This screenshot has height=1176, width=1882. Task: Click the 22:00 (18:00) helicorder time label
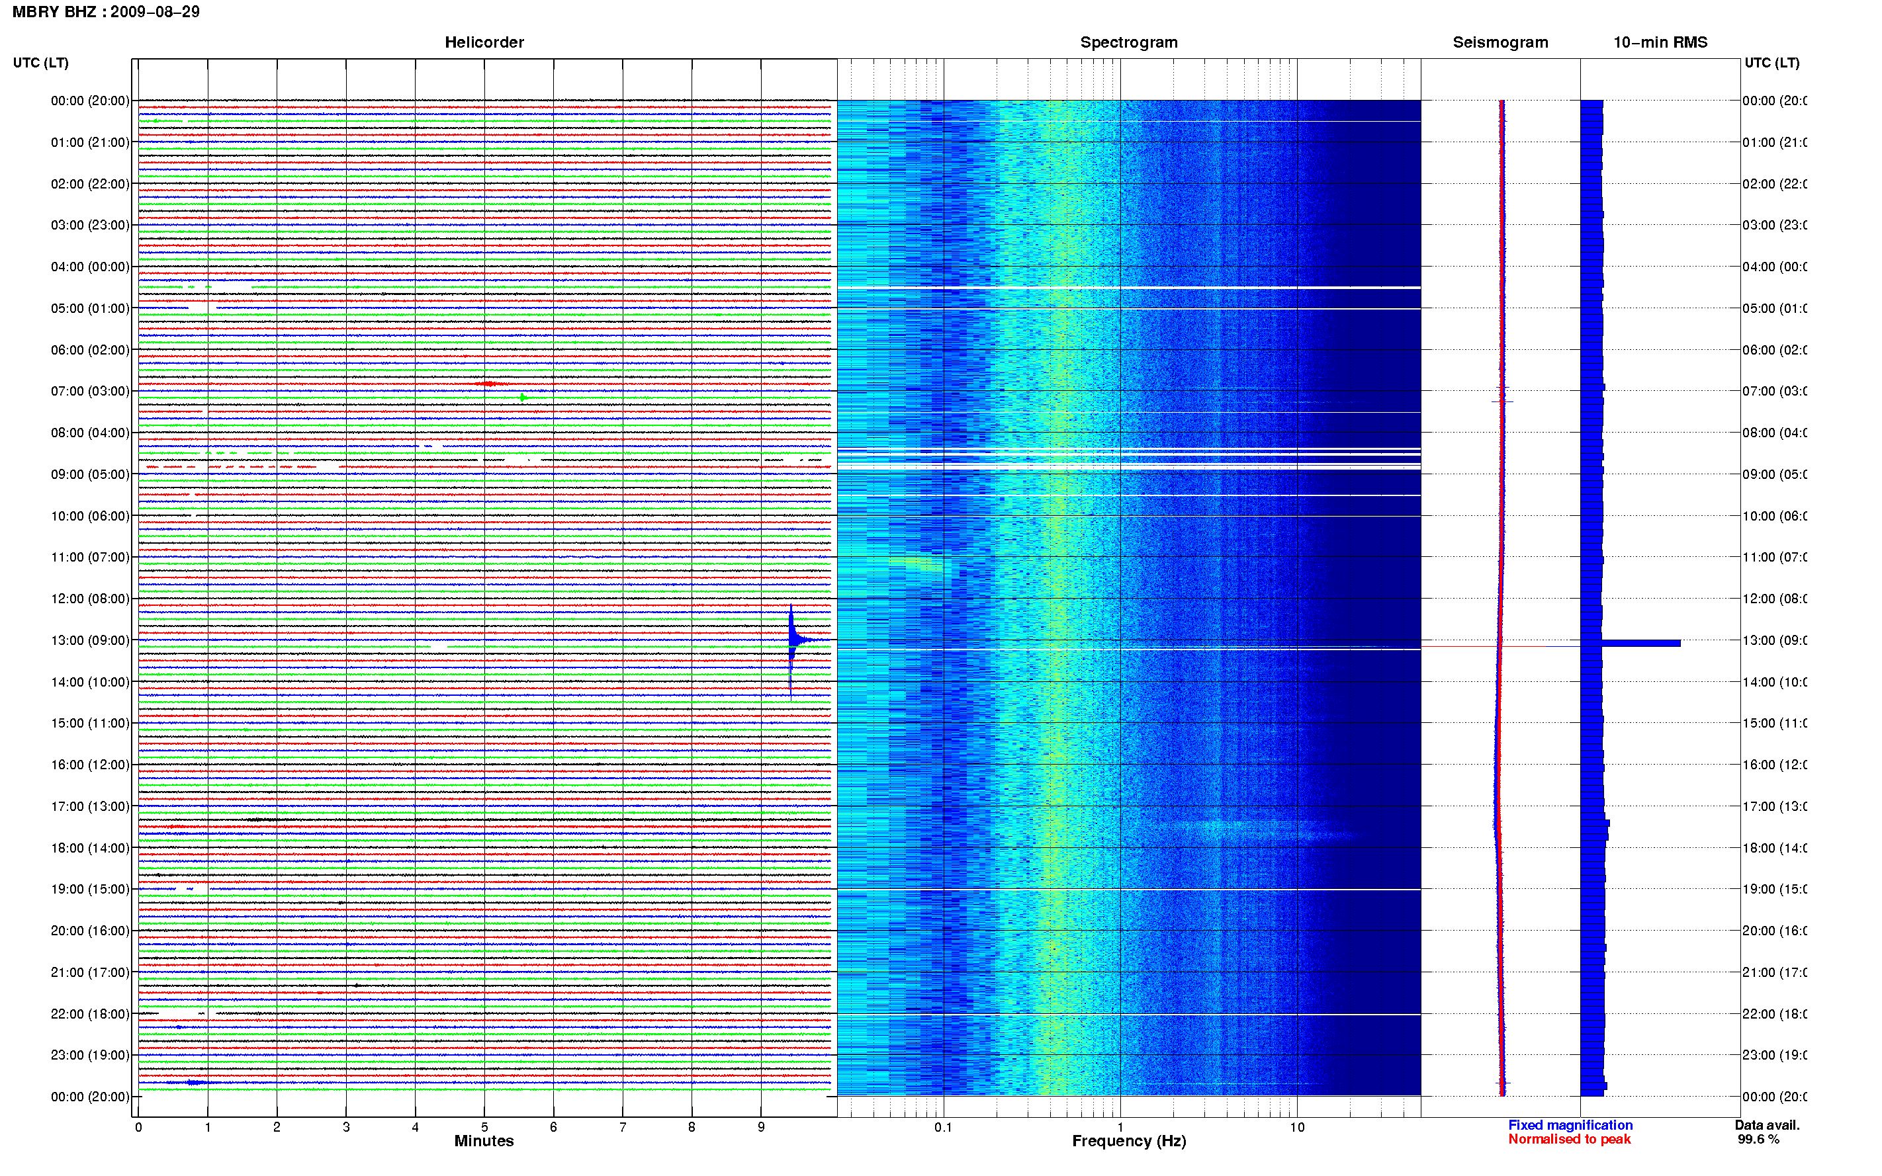90,1013
